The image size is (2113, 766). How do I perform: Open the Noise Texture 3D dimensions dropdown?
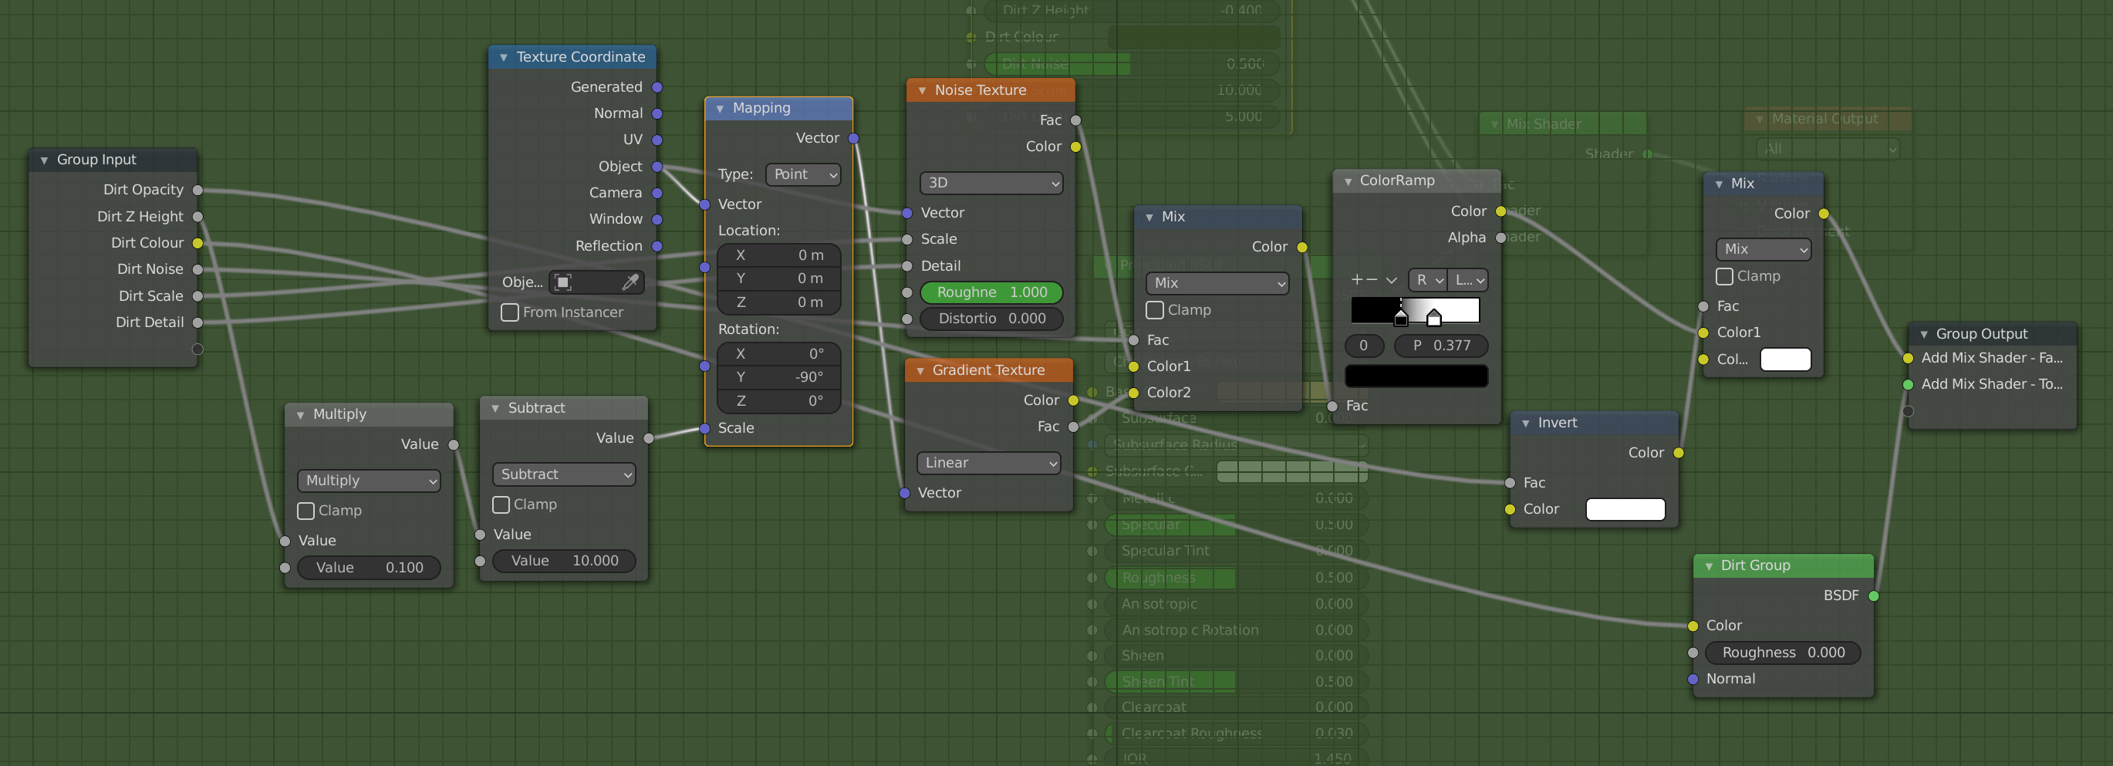(991, 183)
